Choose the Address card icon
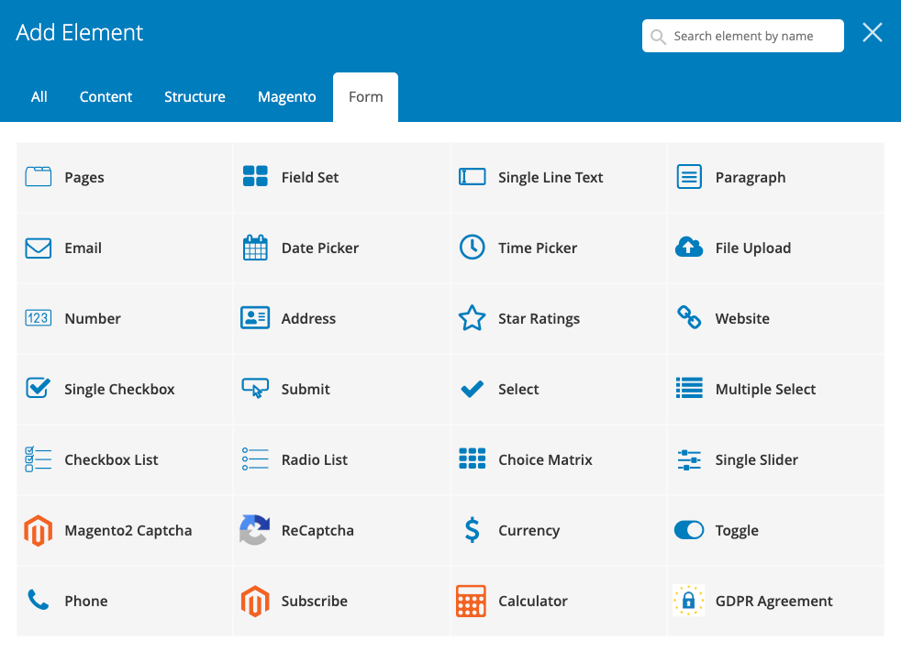This screenshot has width=901, height=652. (255, 317)
